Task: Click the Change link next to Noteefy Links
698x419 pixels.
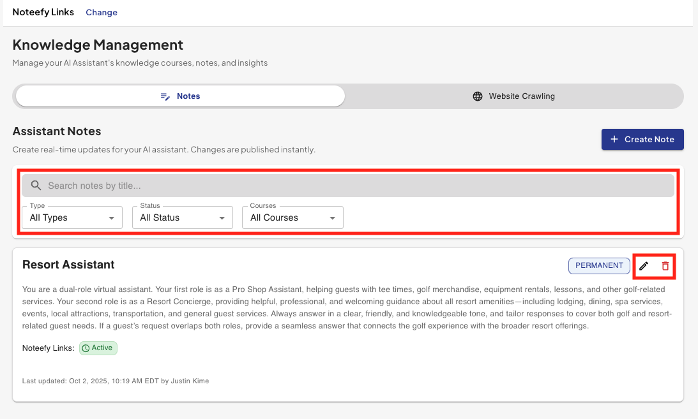Action: click(x=102, y=12)
